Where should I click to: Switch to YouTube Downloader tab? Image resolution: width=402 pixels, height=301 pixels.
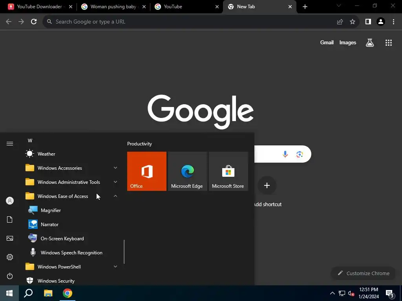pos(39,7)
